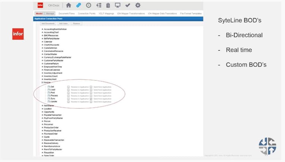This screenshot has height=162, width=285.
Task: Enable Receive in Application for Update
Action: coord(68,102)
